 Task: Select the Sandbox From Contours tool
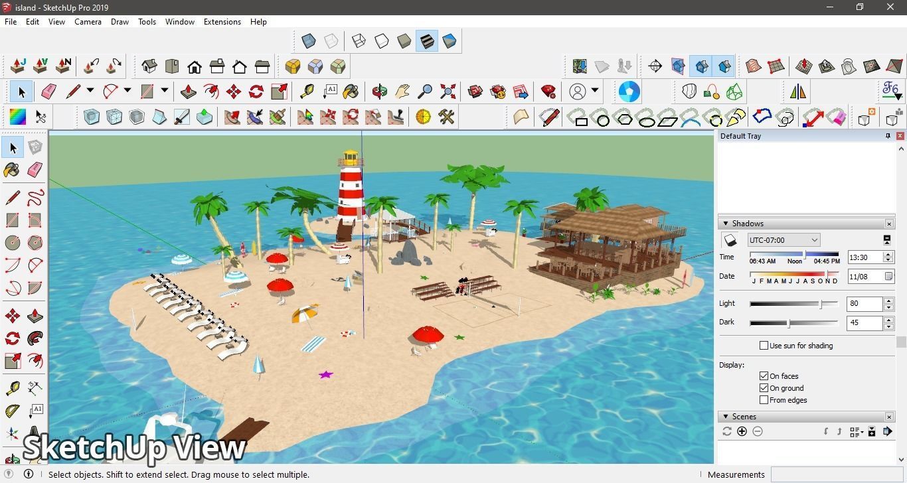coord(753,66)
